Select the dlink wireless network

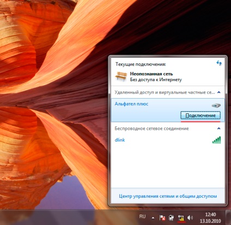coord(168,140)
